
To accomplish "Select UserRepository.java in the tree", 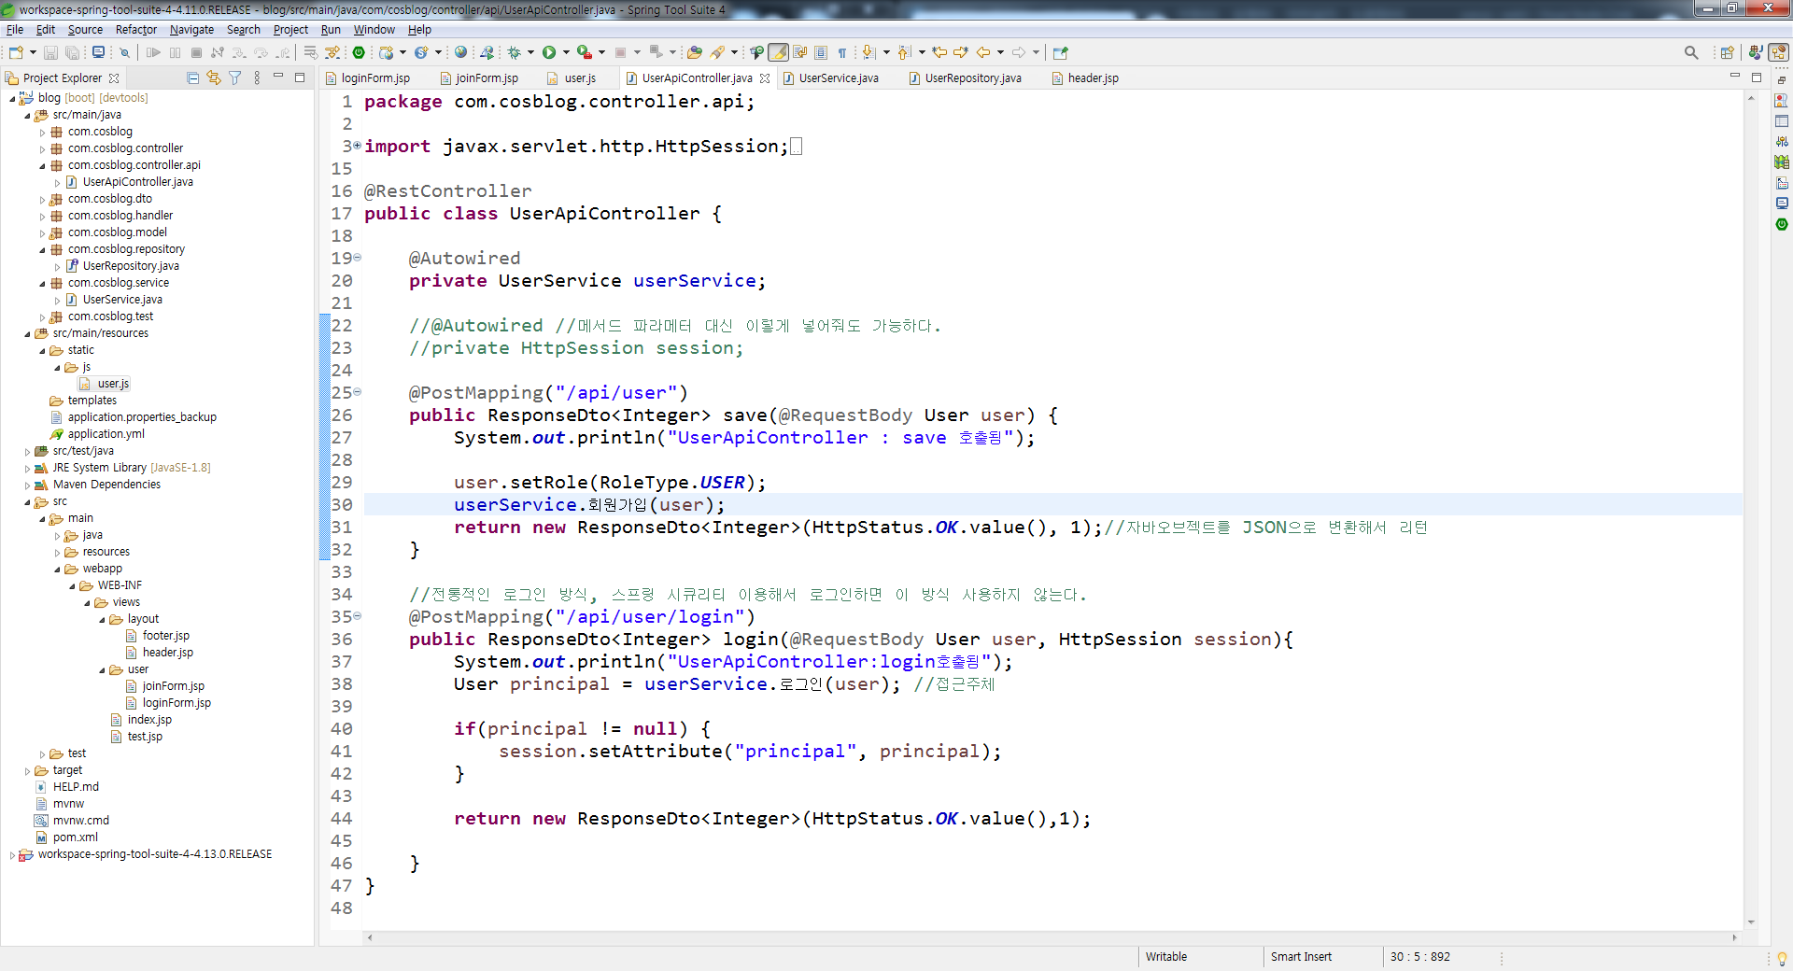I will pyautogui.click(x=131, y=266).
